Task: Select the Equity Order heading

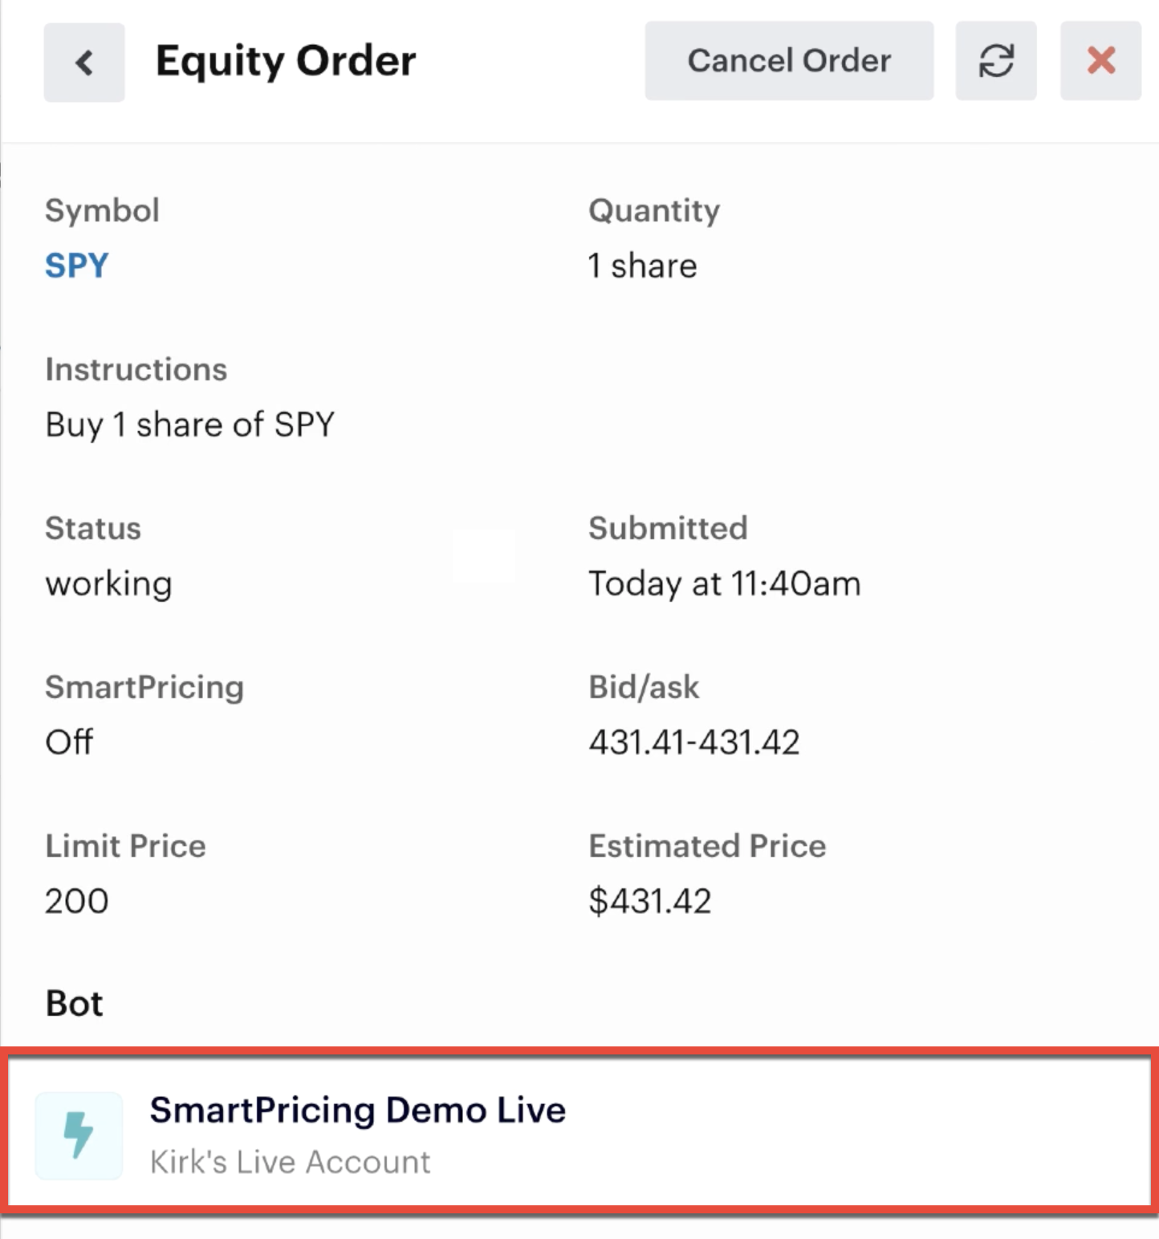Action: point(286,61)
